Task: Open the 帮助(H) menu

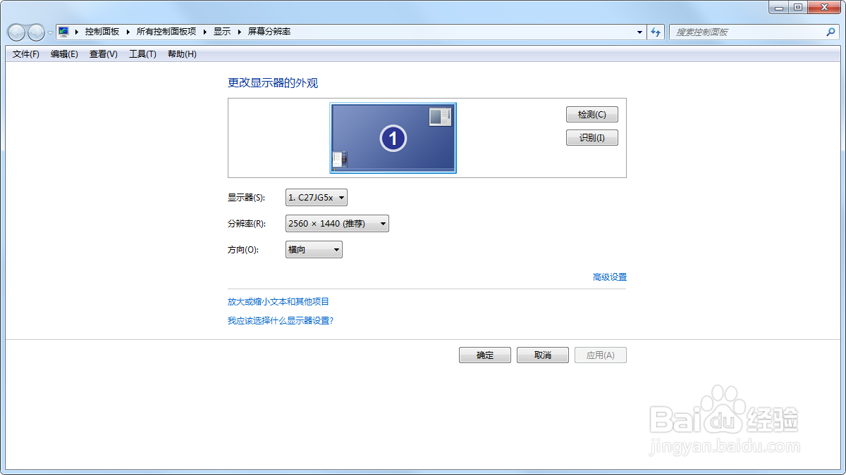Action: pos(182,54)
